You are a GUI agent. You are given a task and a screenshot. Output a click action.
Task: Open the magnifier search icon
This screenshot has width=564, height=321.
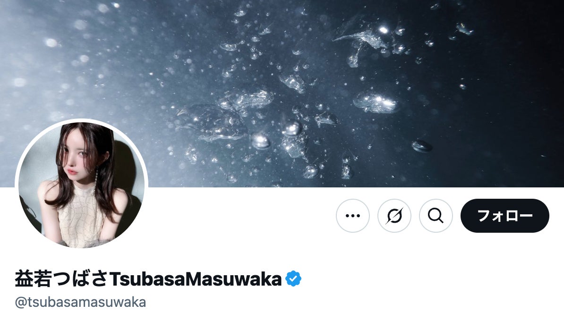pyautogui.click(x=436, y=216)
